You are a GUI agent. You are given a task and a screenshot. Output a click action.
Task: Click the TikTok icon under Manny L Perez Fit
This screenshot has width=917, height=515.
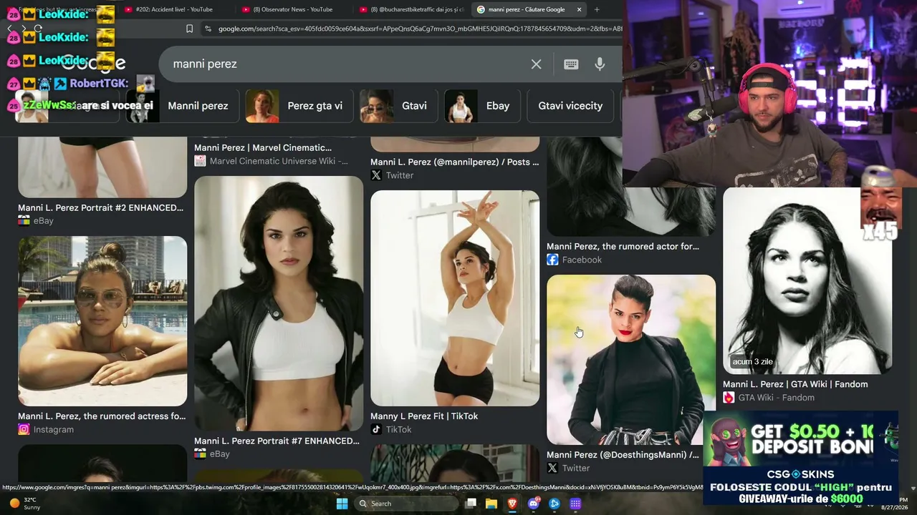[x=376, y=429]
